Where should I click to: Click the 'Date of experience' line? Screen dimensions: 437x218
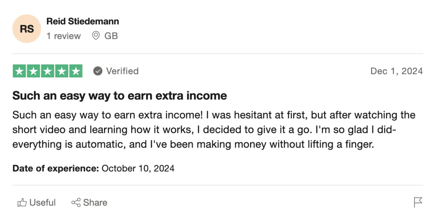point(93,169)
